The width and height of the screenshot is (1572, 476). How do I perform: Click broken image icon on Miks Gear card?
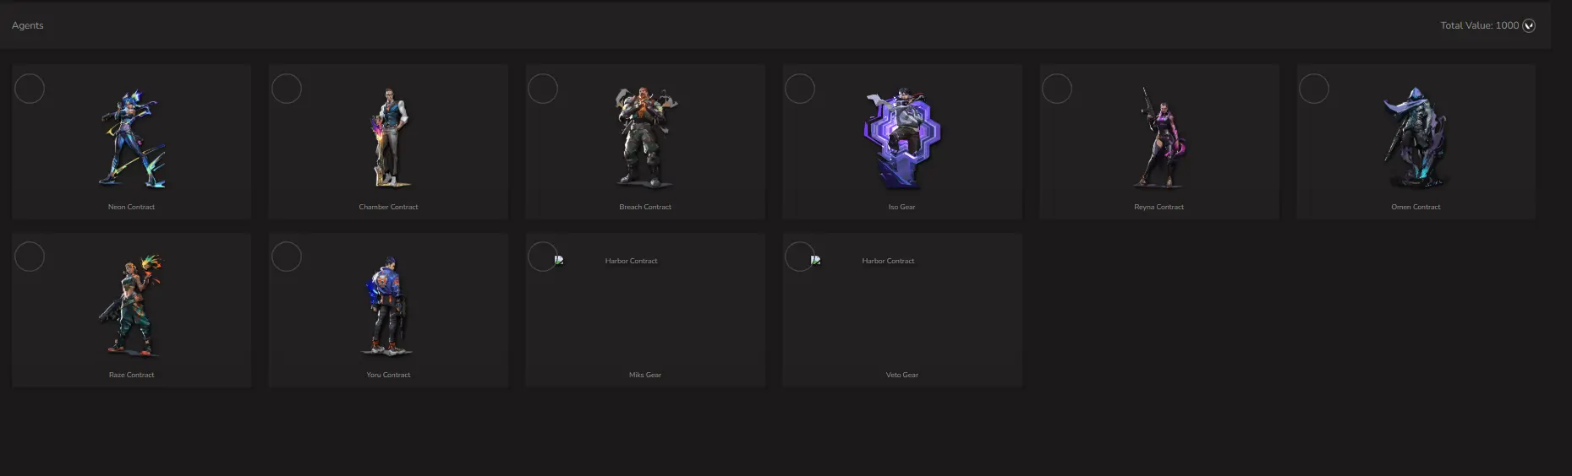point(559,260)
